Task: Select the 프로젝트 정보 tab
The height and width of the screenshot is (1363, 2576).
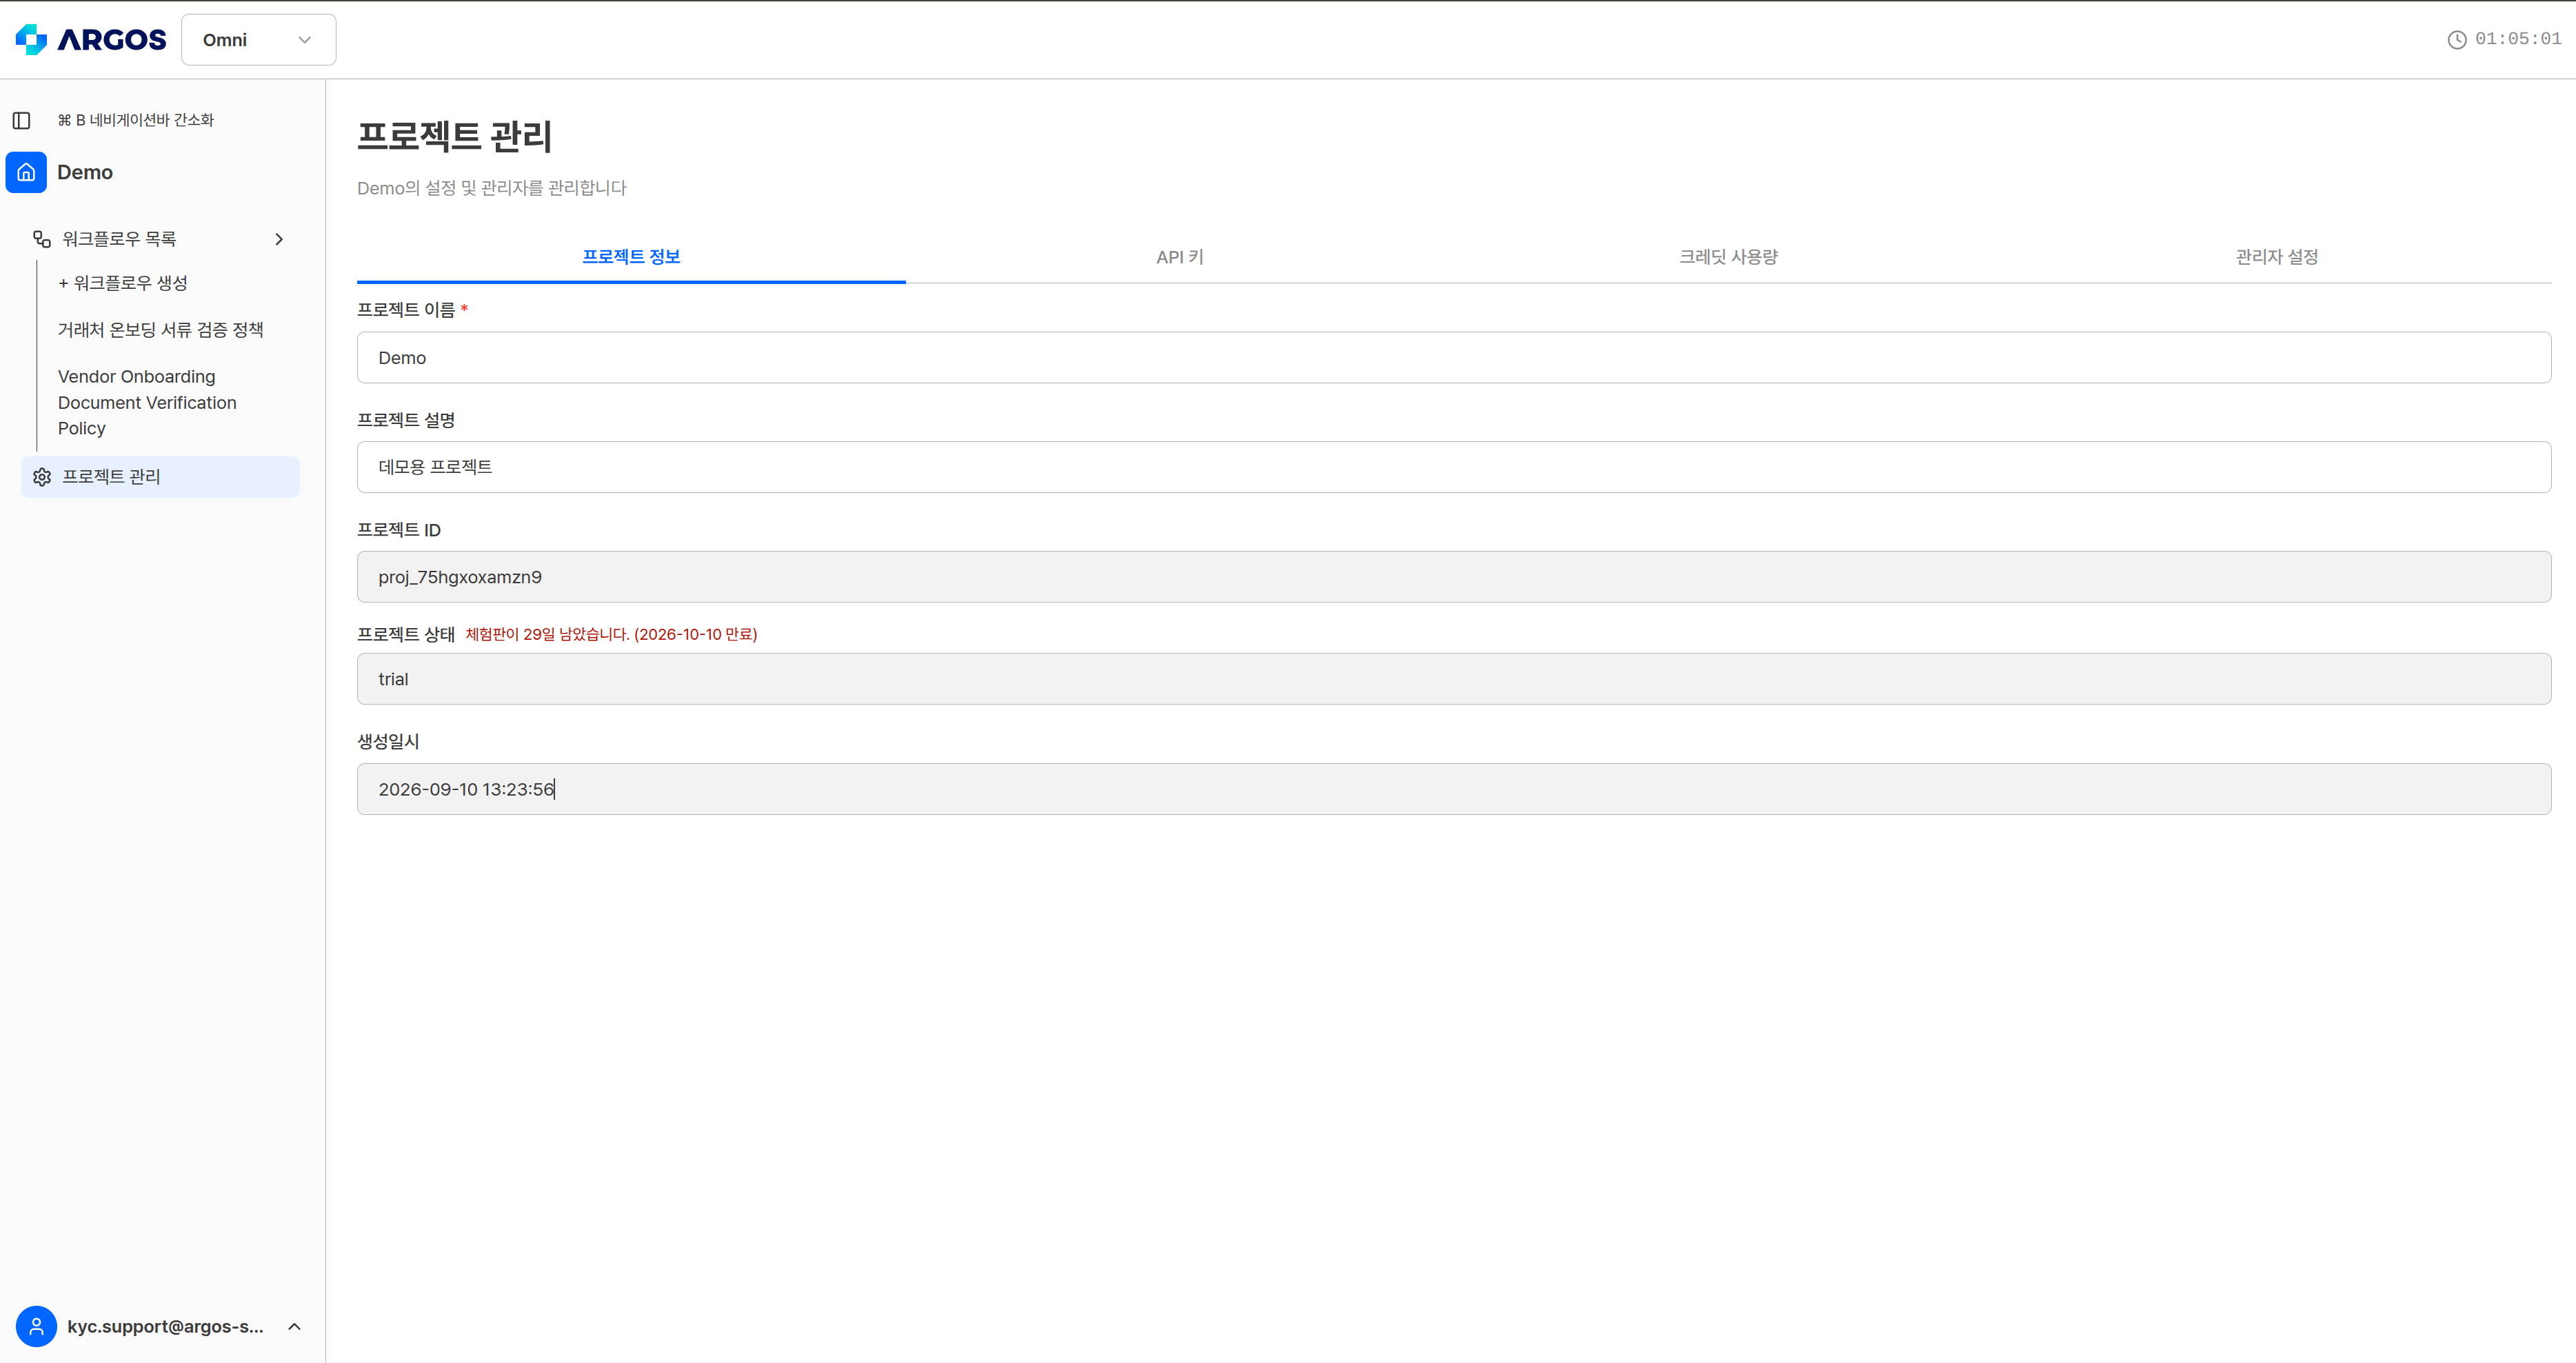Action: coord(631,257)
